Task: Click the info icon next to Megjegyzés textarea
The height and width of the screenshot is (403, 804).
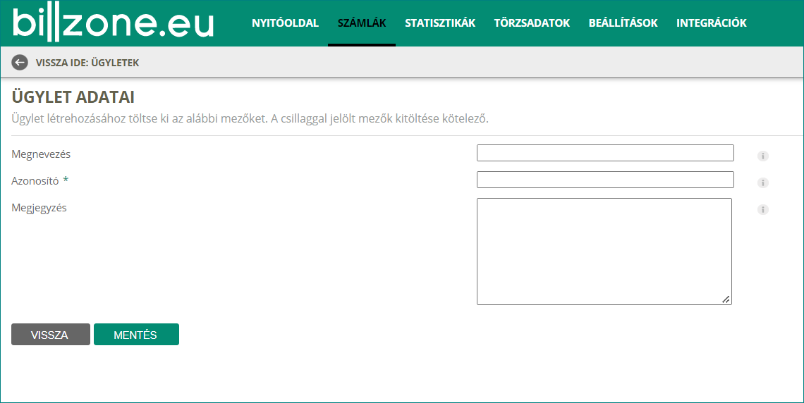Action: point(763,209)
